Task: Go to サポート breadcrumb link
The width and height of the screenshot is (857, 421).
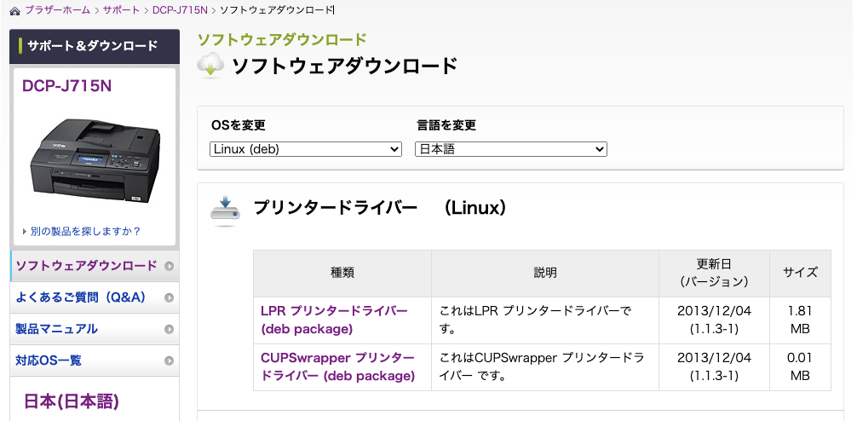Action: (121, 10)
